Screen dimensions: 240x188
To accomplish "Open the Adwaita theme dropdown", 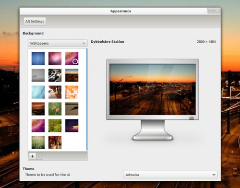I will click(170, 175).
